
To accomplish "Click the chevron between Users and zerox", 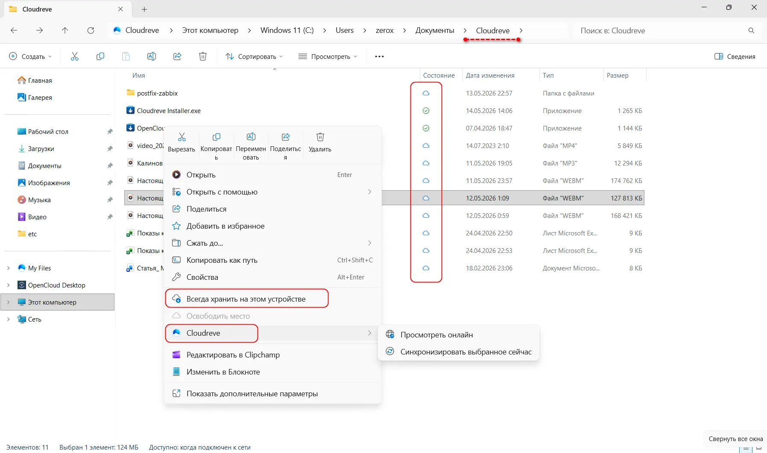I will (x=365, y=31).
